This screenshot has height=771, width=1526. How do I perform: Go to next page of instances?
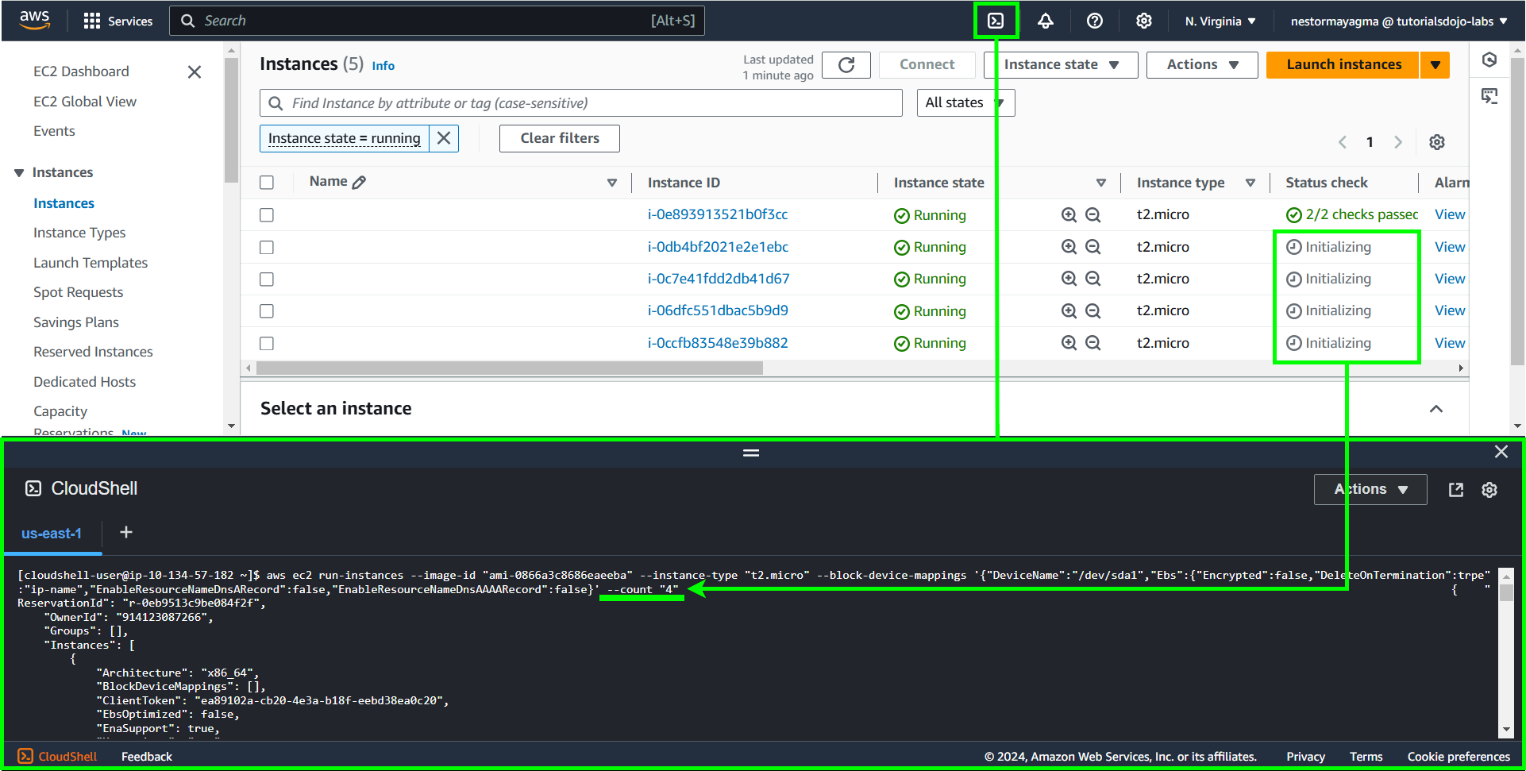click(1398, 142)
